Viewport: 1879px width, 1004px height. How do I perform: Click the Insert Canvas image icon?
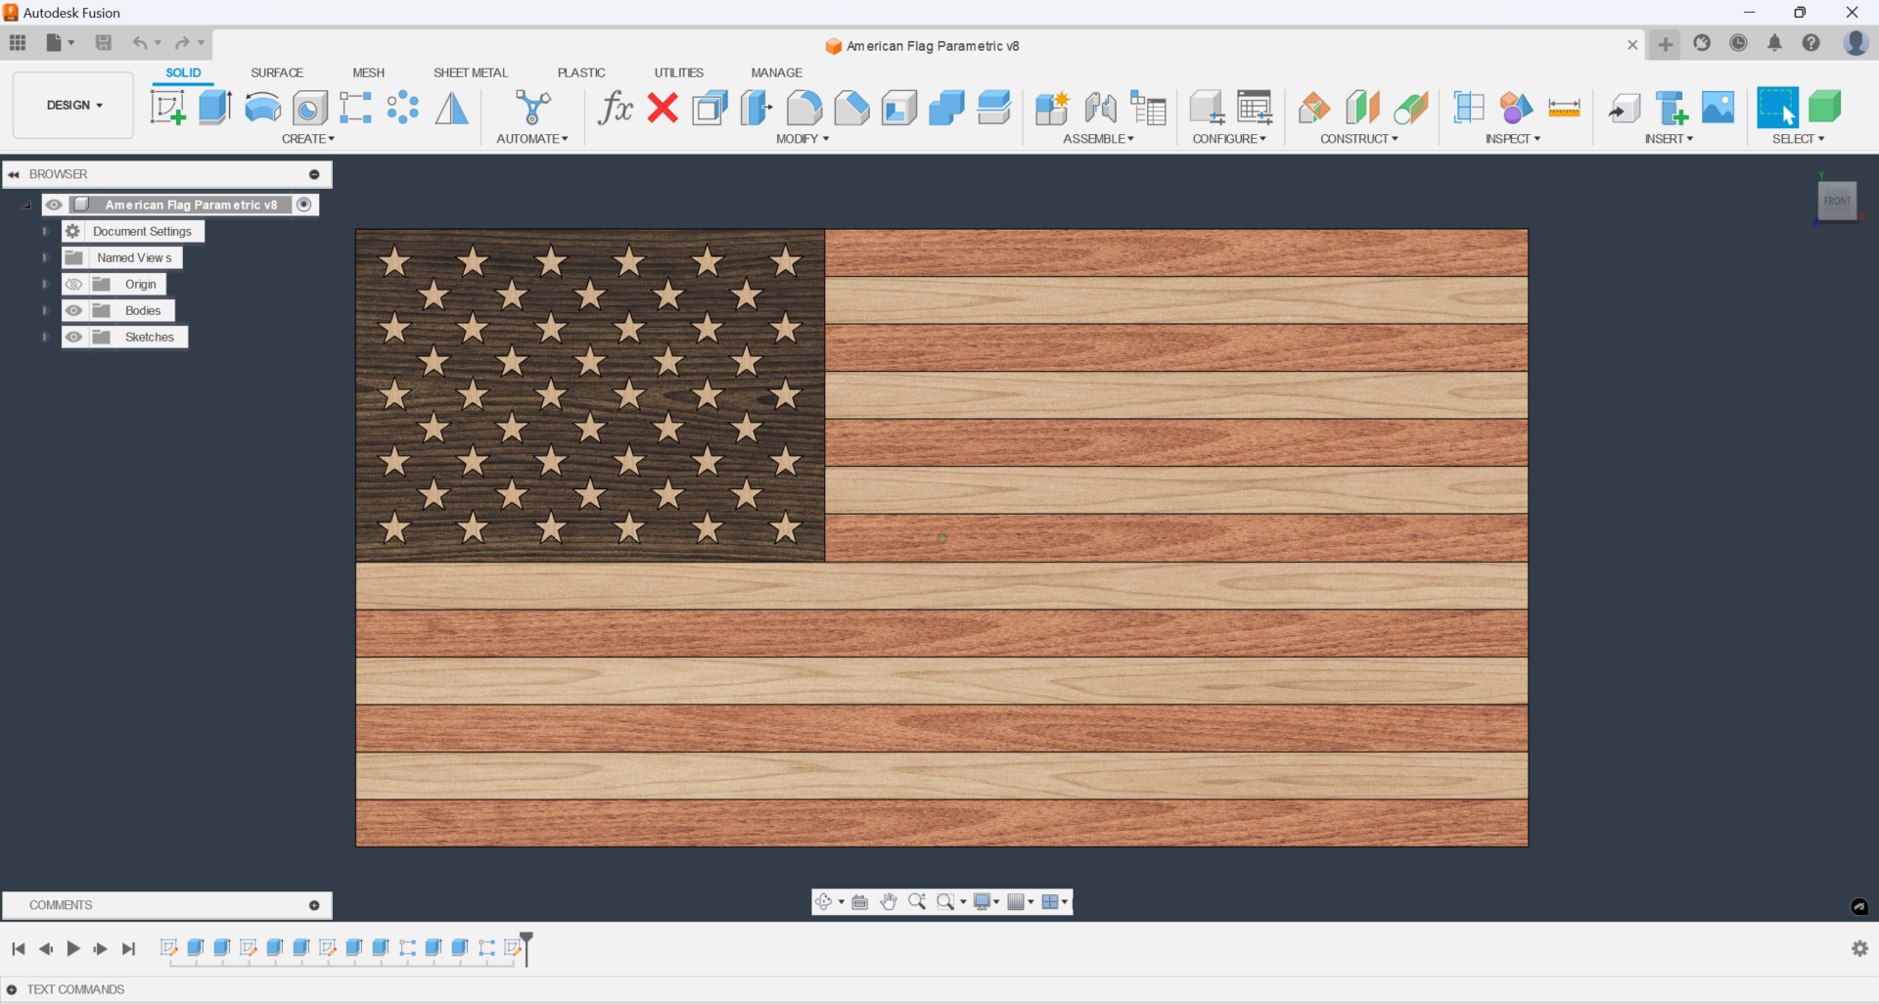point(1718,107)
